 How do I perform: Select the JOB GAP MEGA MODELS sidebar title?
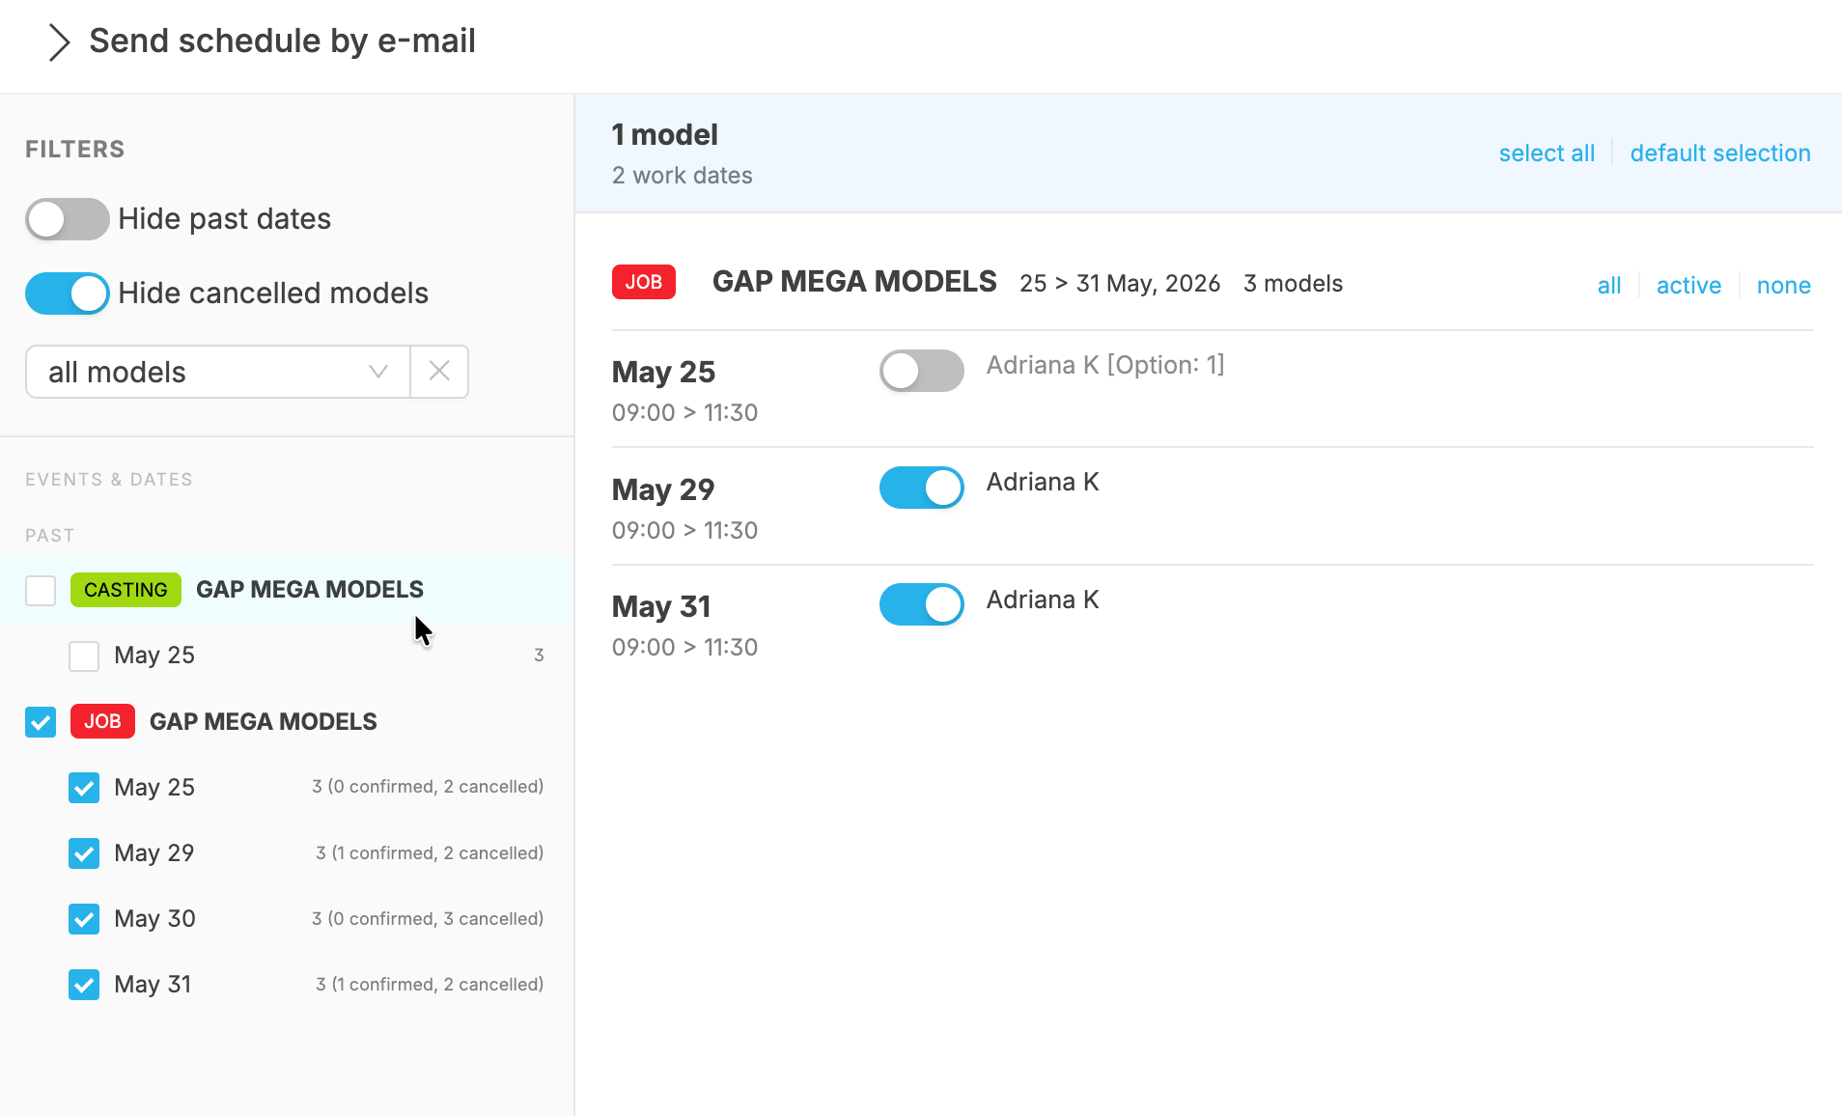(x=264, y=722)
